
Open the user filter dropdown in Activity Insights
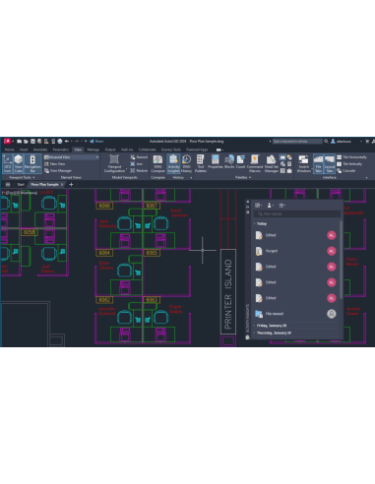tap(271, 206)
